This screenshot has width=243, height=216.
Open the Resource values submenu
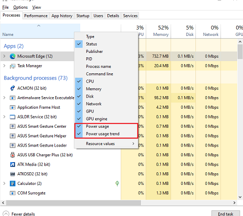(x=106, y=144)
